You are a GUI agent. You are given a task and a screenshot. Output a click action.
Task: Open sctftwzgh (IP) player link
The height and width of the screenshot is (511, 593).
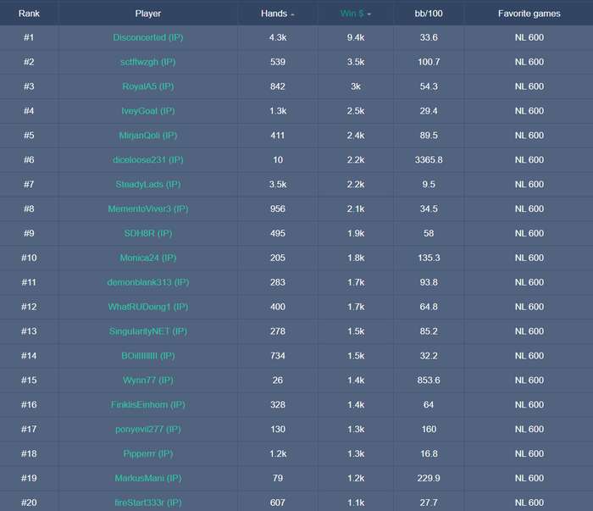point(148,62)
